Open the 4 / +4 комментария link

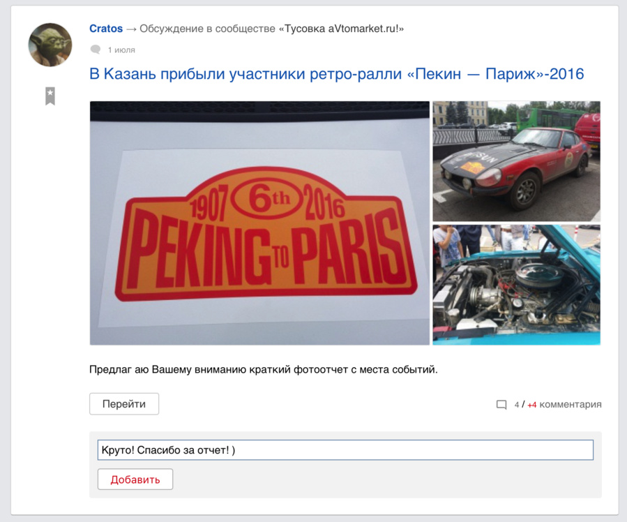point(558,404)
